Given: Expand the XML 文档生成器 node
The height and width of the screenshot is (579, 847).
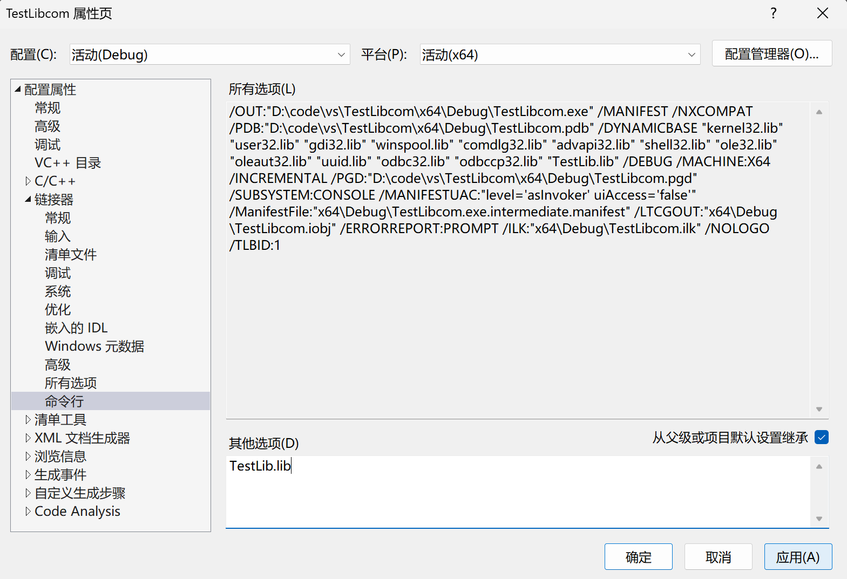Looking at the screenshot, I should point(28,438).
